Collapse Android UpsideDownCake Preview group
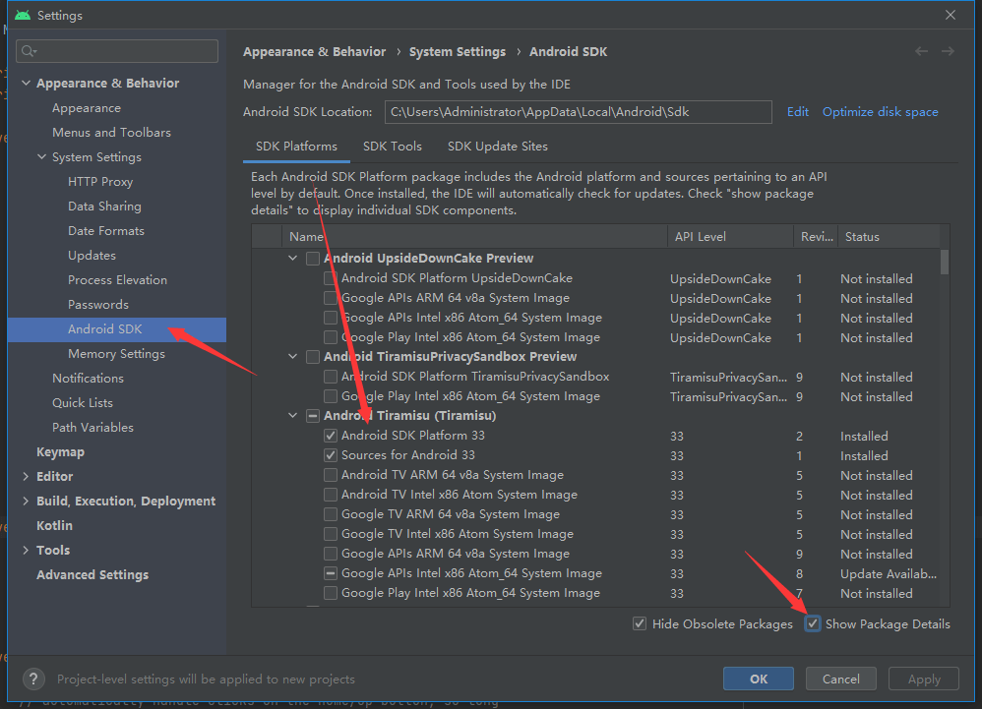 [x=292, y=258]
